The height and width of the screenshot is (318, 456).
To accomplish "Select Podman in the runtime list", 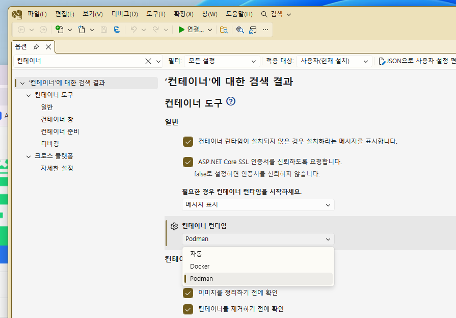I will click(x=258, y=279).
